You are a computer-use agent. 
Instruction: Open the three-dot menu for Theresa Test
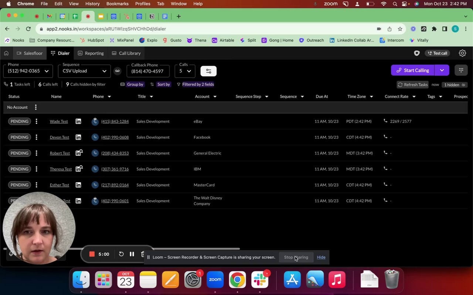pyautogui.click(x=36, y=169)
